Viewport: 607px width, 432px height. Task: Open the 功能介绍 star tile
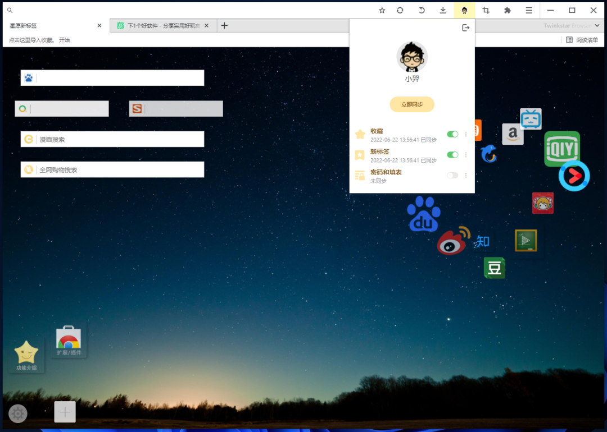pyautogui.click(x=26, y=356)
